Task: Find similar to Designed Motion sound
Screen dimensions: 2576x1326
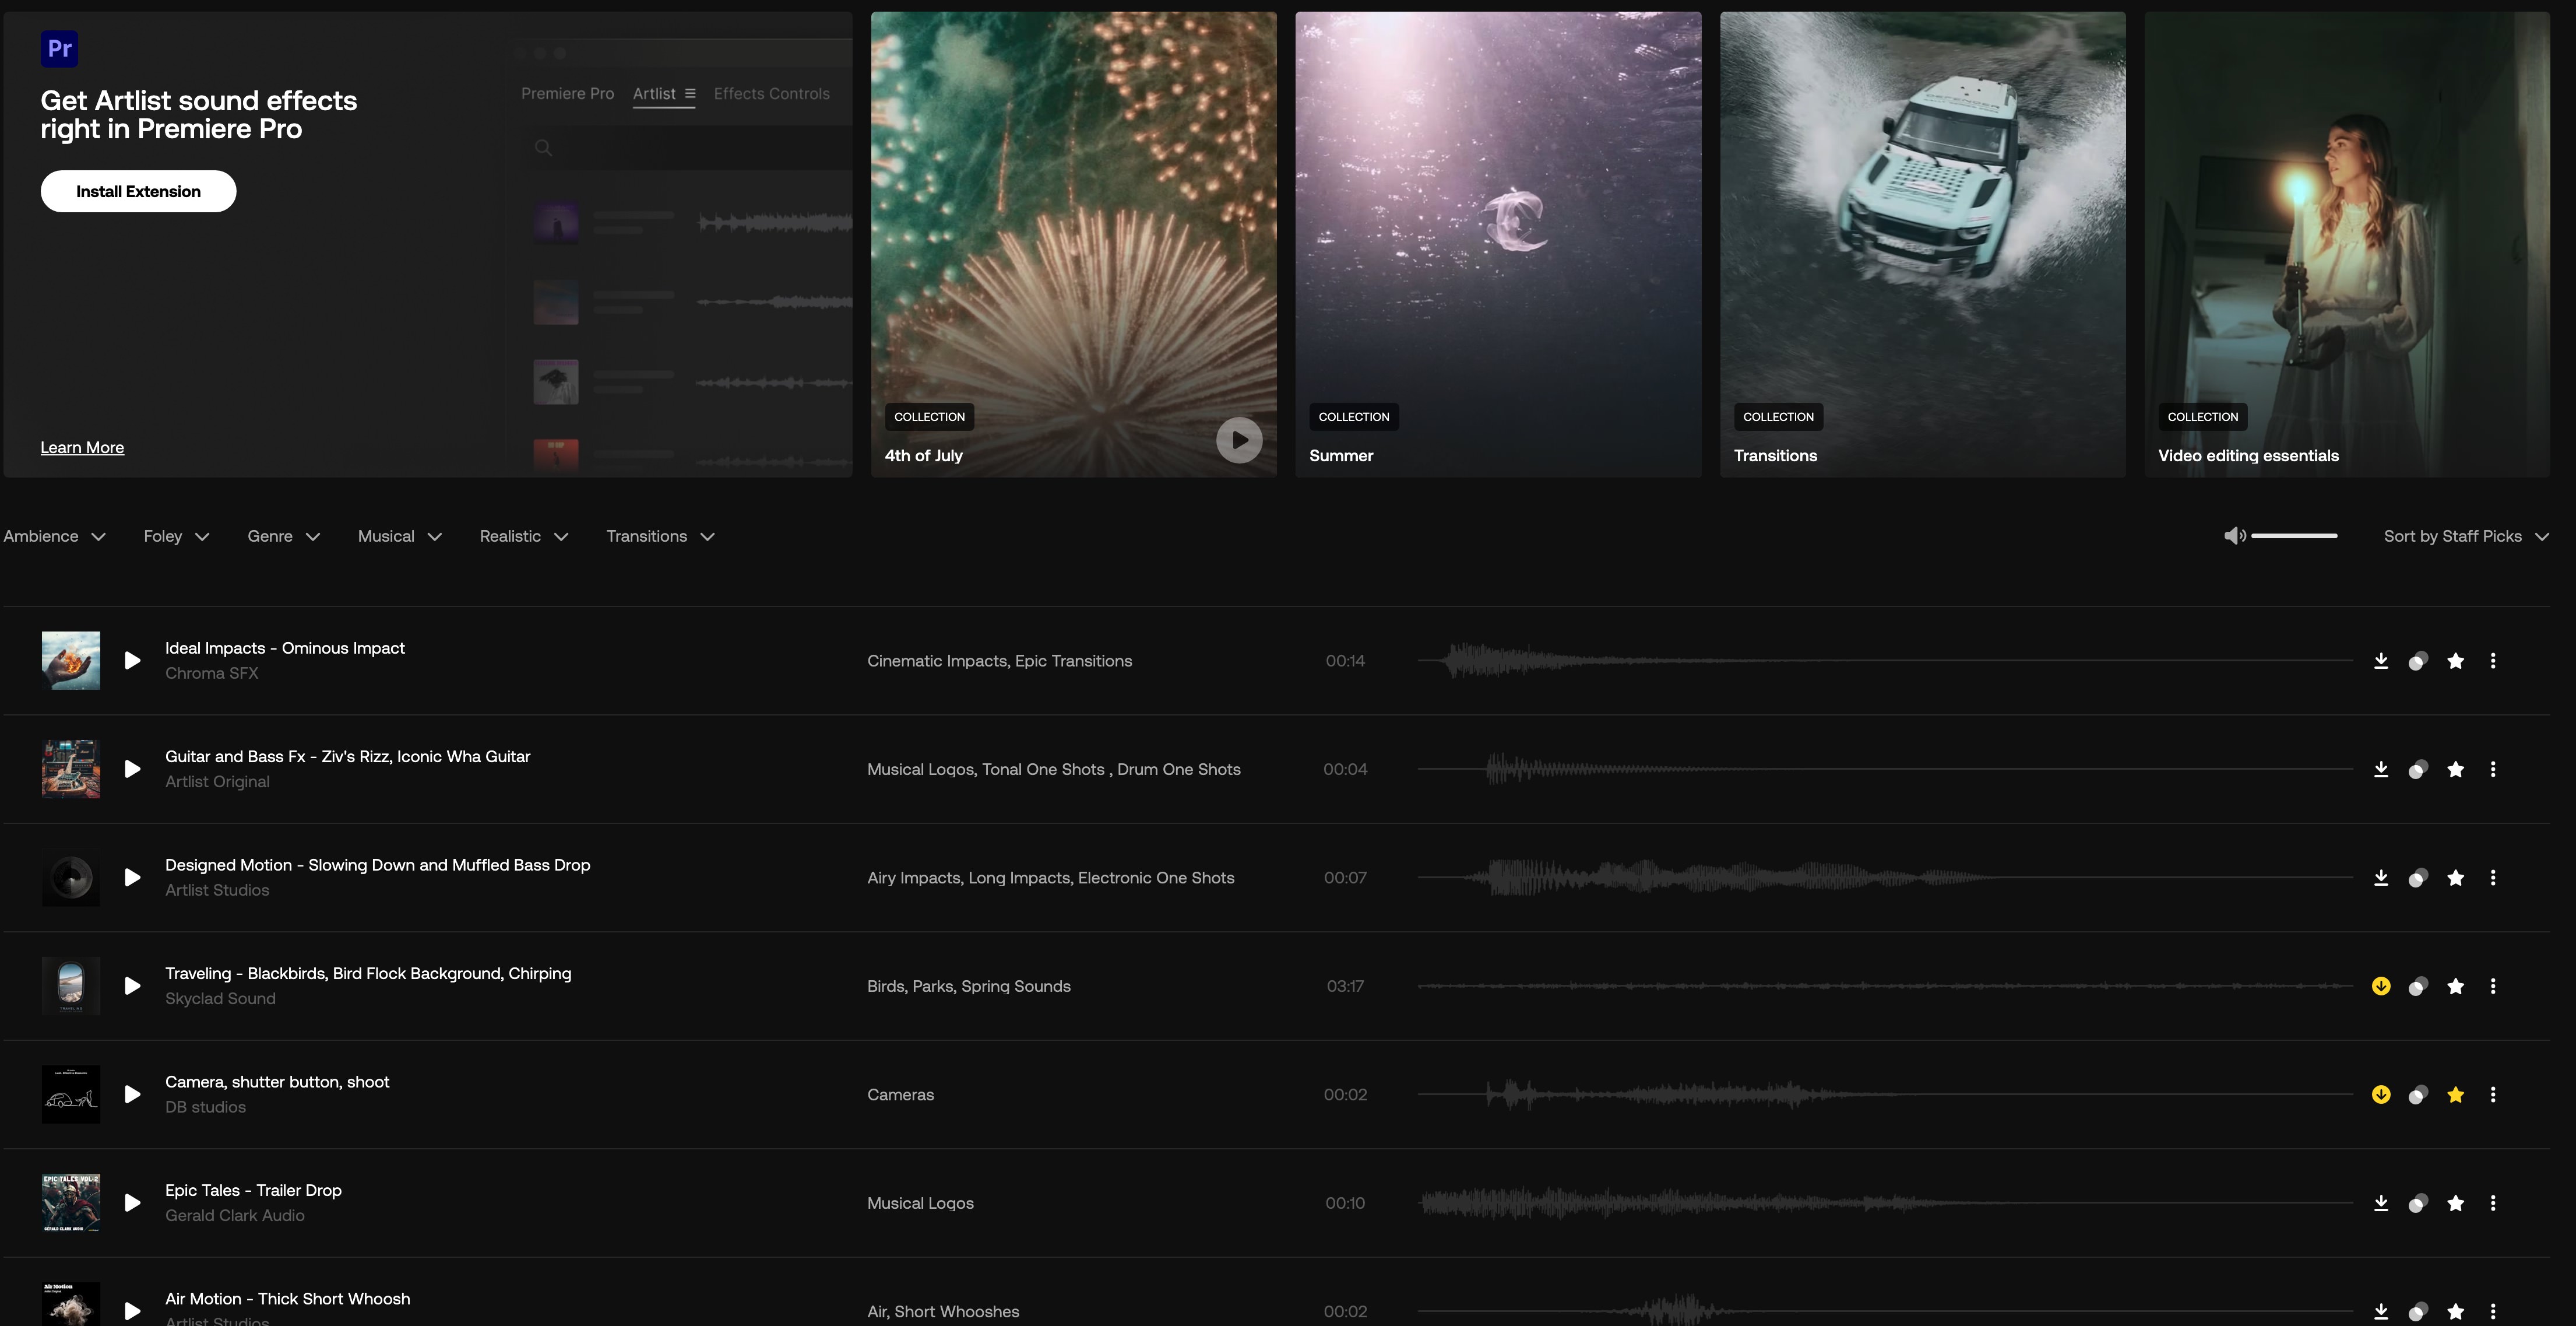Action: point(2418,878)
